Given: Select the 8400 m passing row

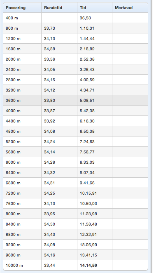Looking at the screenshot, I should point(75,224).
